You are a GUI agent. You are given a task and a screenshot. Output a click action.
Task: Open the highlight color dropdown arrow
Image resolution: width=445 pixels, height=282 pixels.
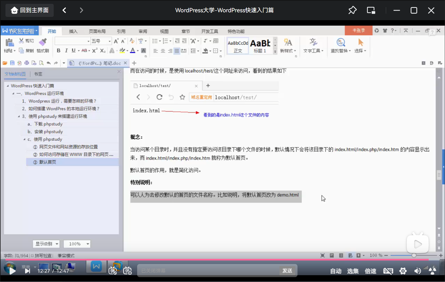coord(127,51)
